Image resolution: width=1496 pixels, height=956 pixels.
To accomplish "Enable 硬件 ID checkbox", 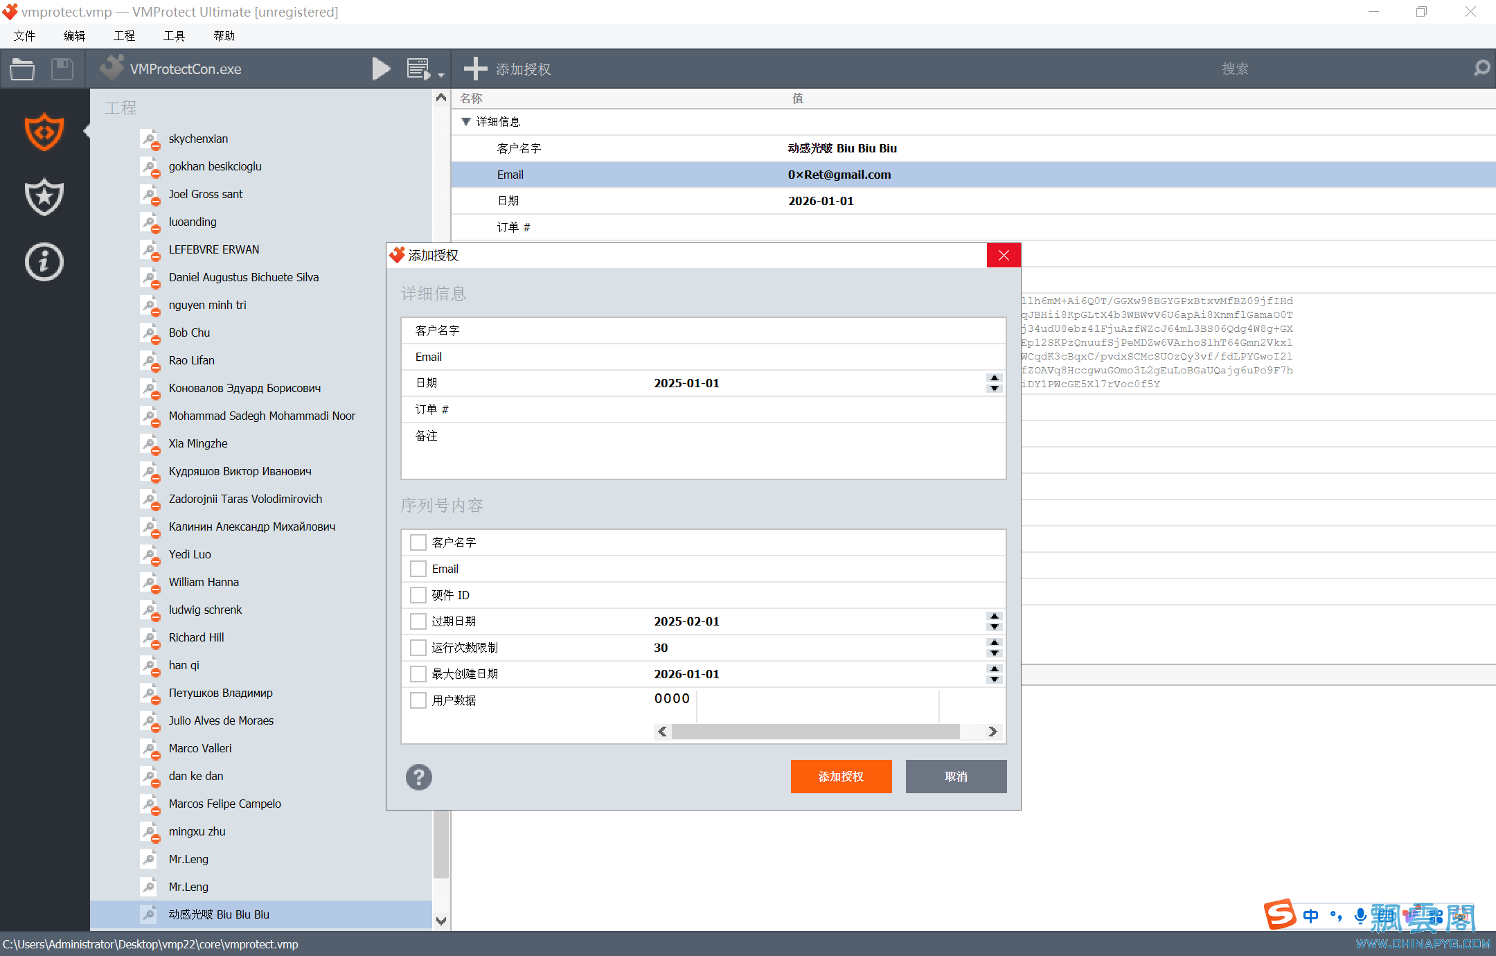I will tap(418, 595).
